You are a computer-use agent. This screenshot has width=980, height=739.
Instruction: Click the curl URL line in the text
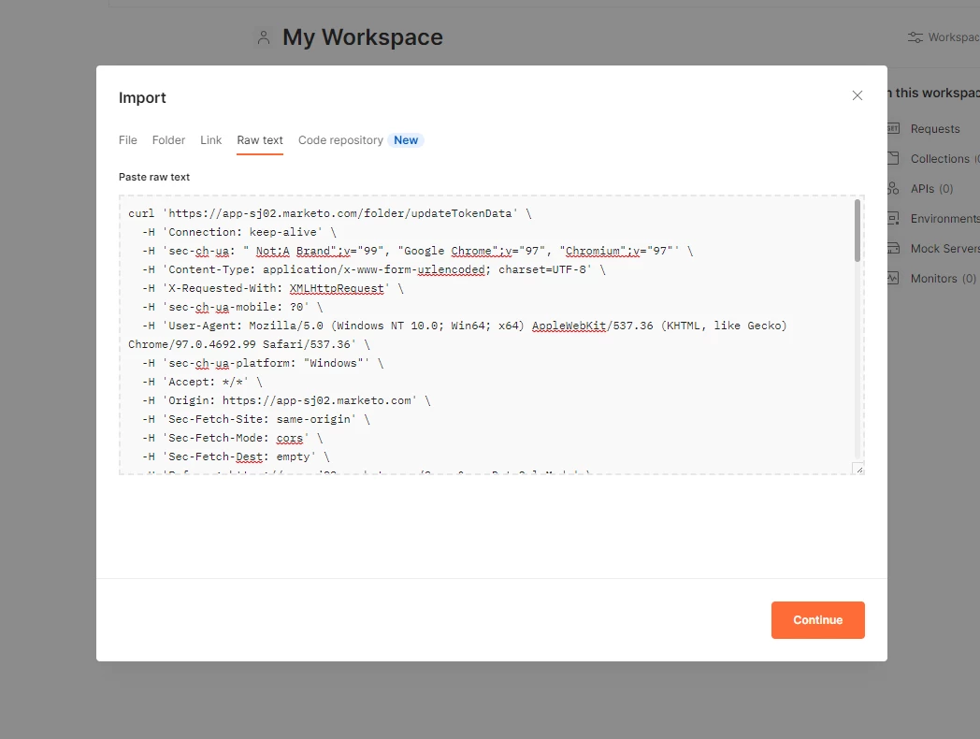coord(329,213)
